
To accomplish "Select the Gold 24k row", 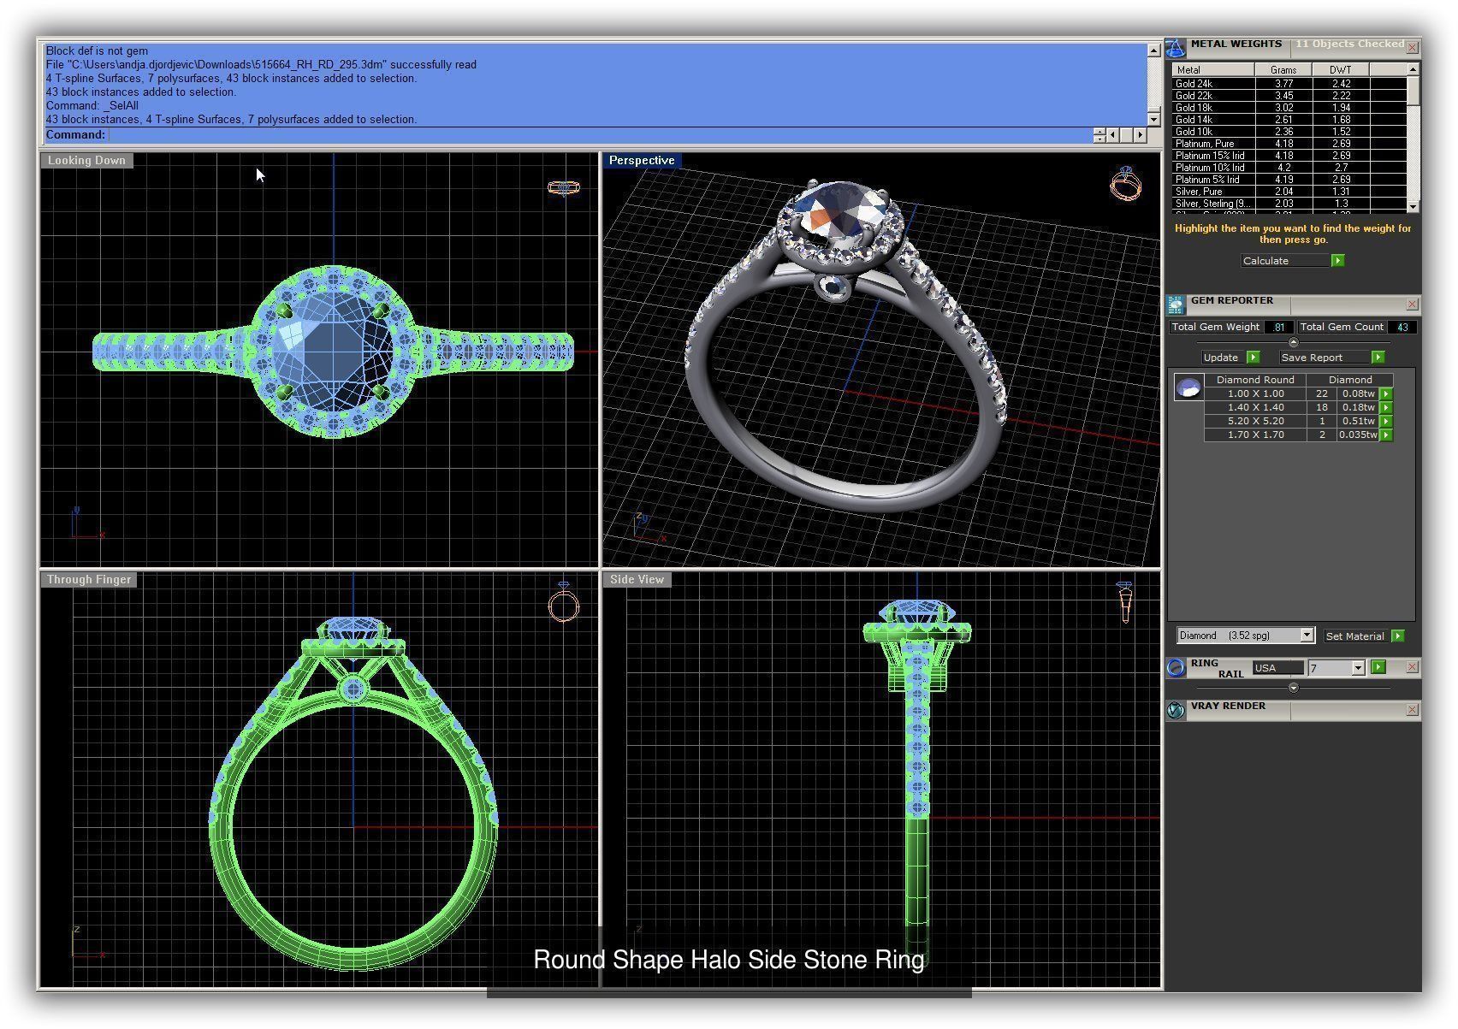I will pos(1289,84).
